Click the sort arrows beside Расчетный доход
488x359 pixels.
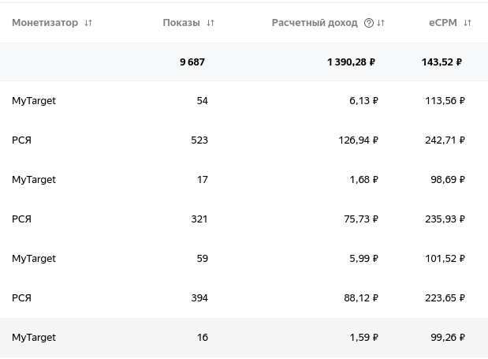click(x=382, y=23)
